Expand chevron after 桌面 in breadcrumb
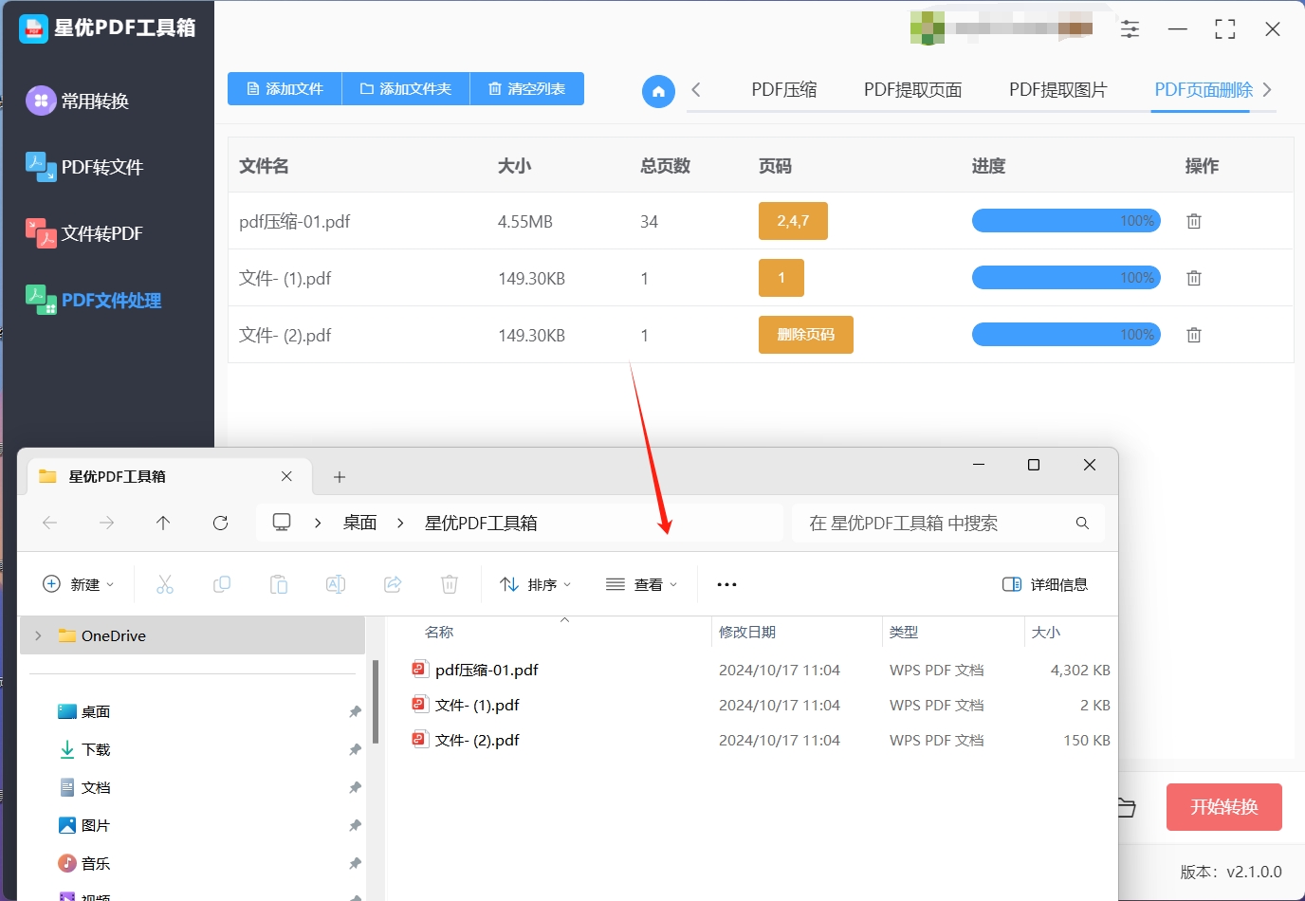1305x901 pixels. tap(400, 523)
